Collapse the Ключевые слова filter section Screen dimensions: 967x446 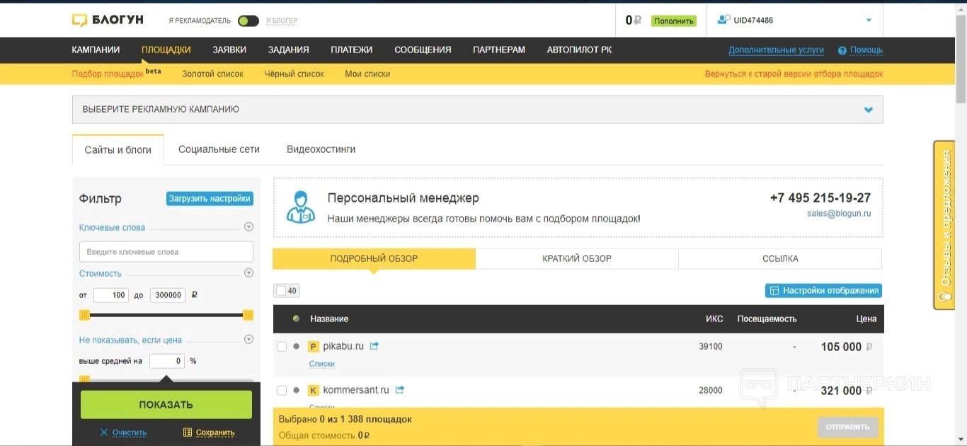(x=248, y=227)
